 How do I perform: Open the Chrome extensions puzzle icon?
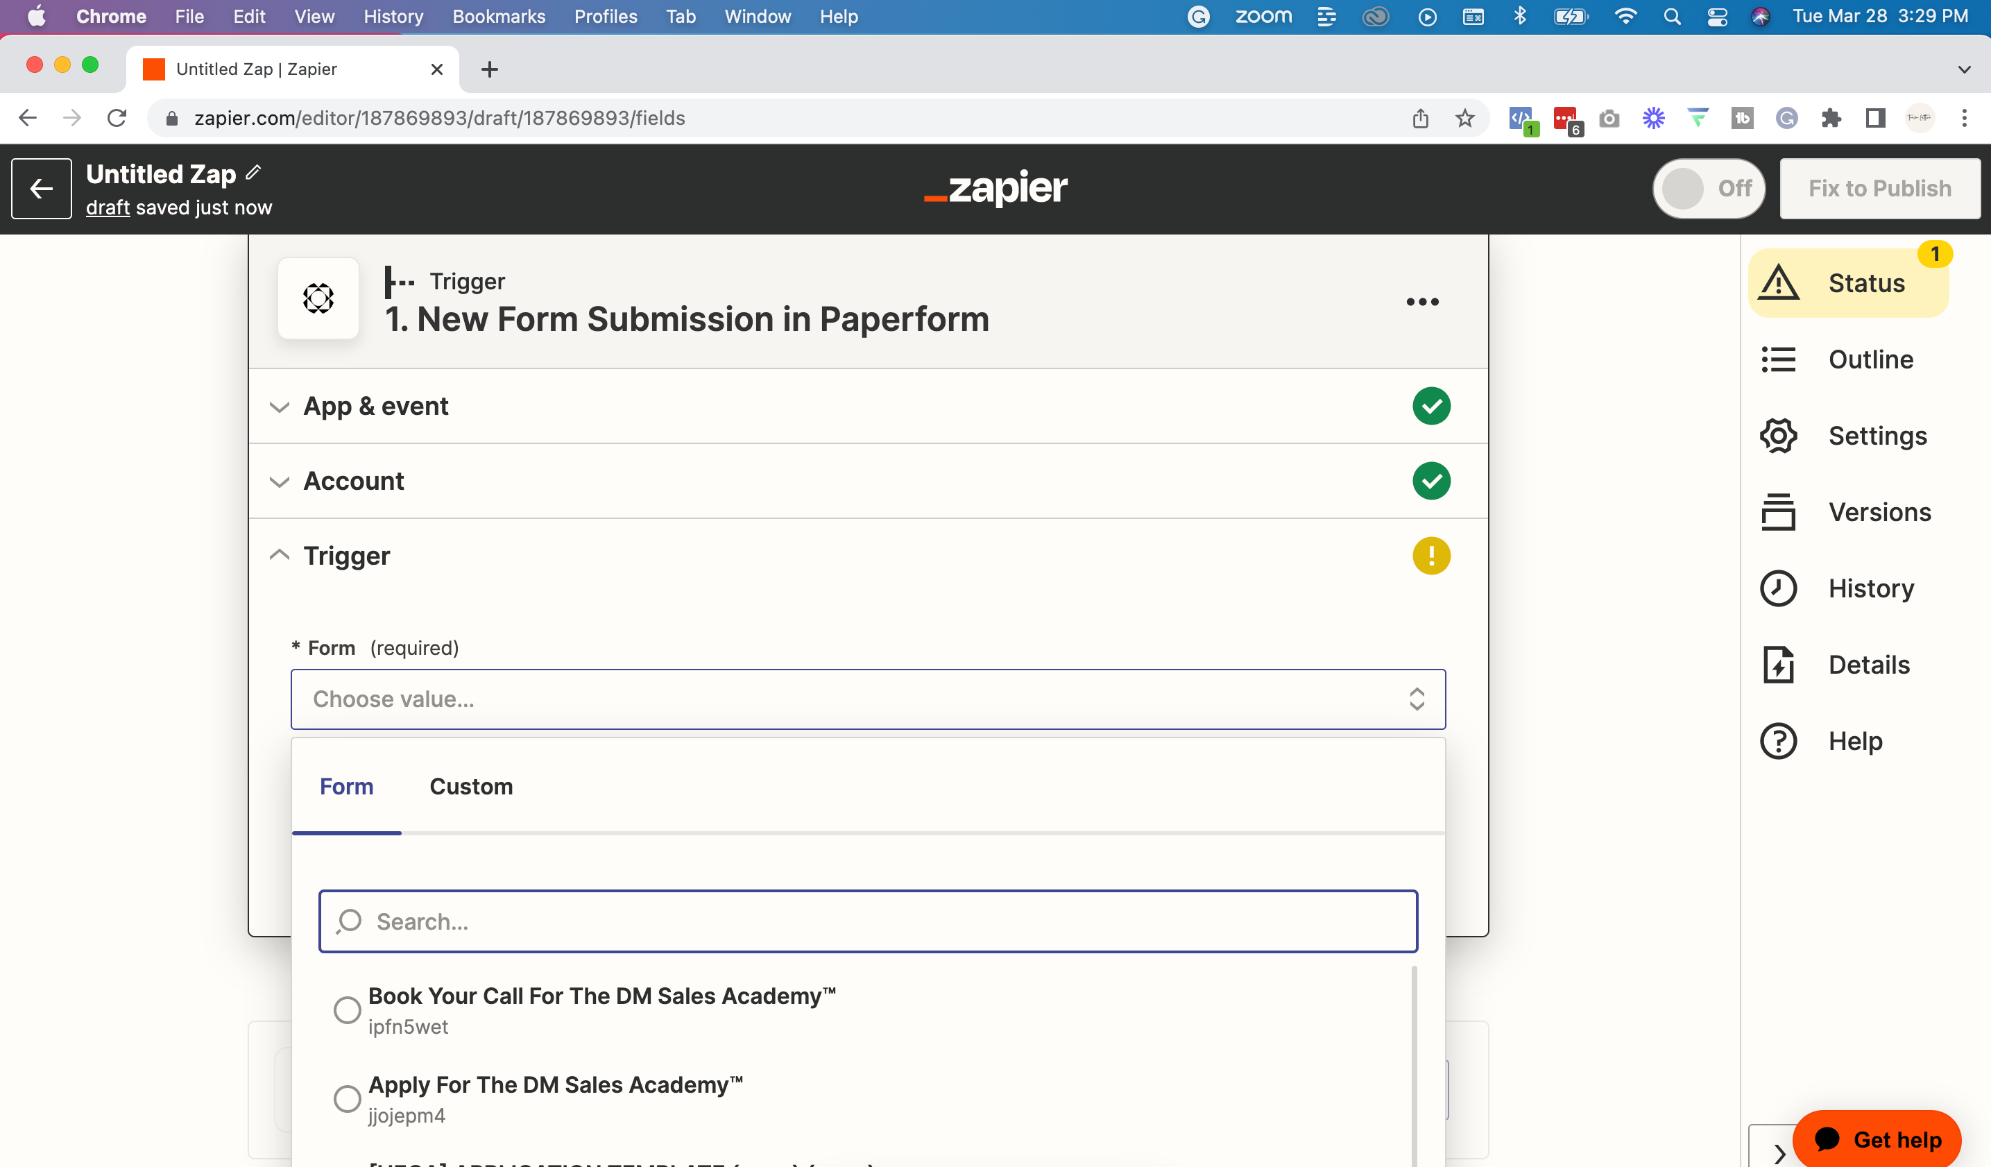(1831, 118)
